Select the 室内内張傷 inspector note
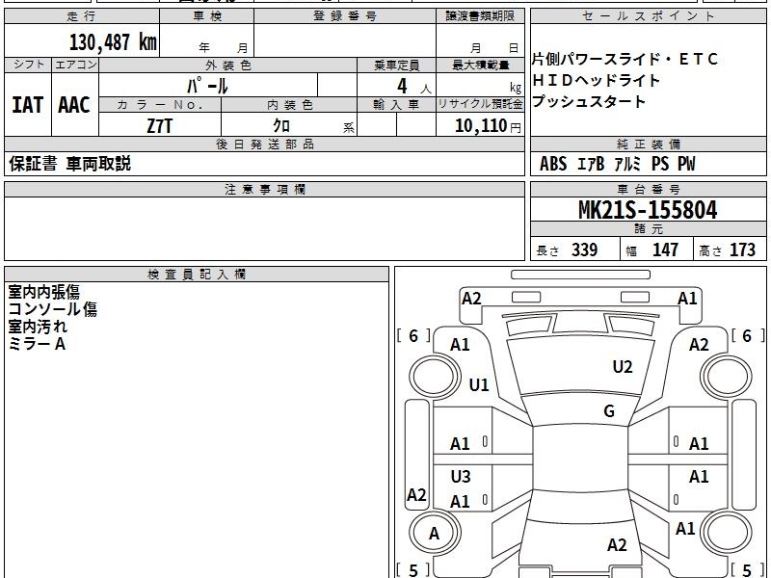Image resolution: width=771 pixels, height=578 pixels. pyautogui.click(x=43, y=292)
